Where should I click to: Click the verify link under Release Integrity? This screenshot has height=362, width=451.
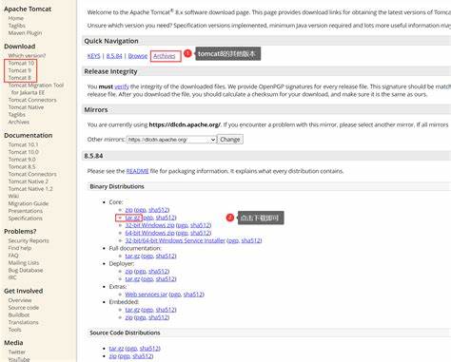pos(122,86)
